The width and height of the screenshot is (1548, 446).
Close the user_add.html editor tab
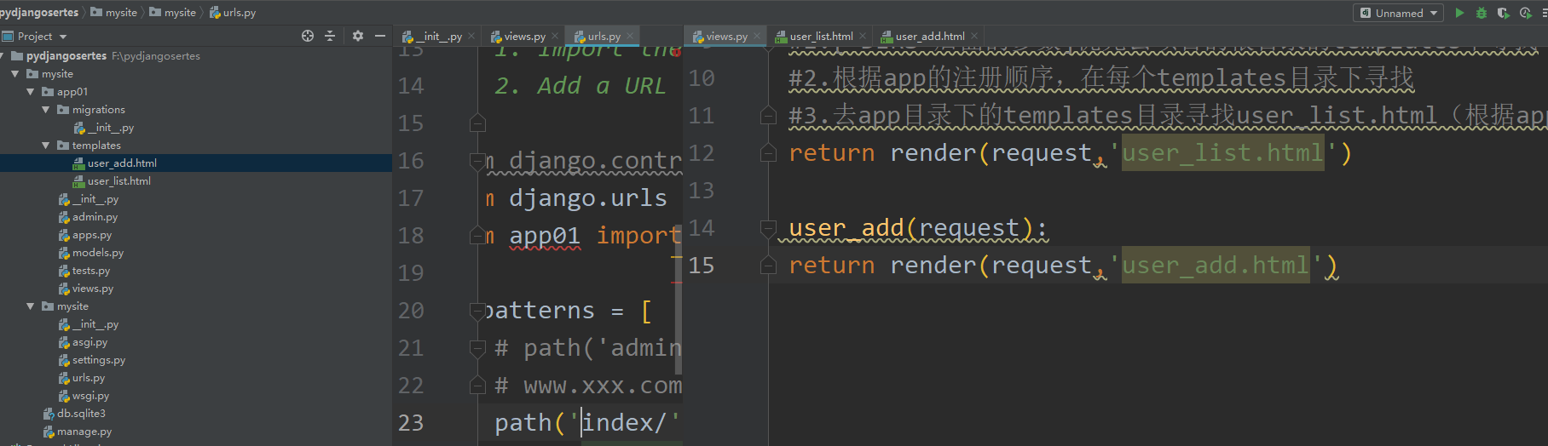point(974,36)
